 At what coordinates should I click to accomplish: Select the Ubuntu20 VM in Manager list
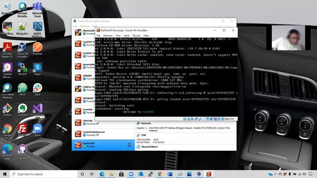(84, 32)
